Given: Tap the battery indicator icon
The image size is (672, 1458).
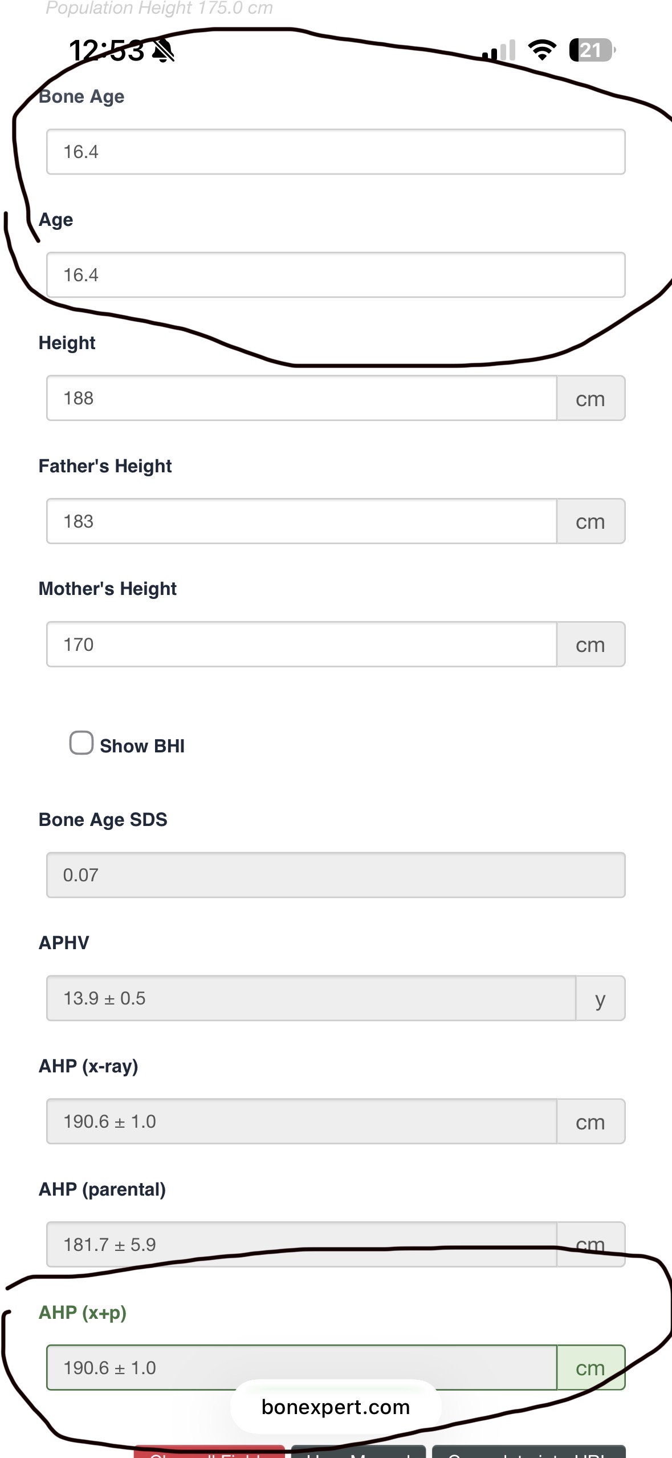Looking at the screenshot, I should pos(592,50).
